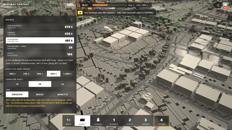Open station 3 Burden

(x=146, y=121)
